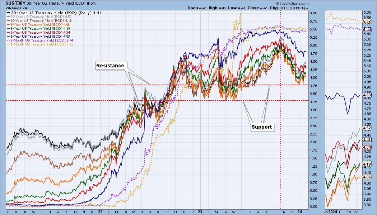Click the 2.50 label on main yield axis
377x215 pixels.
point(313,126)
